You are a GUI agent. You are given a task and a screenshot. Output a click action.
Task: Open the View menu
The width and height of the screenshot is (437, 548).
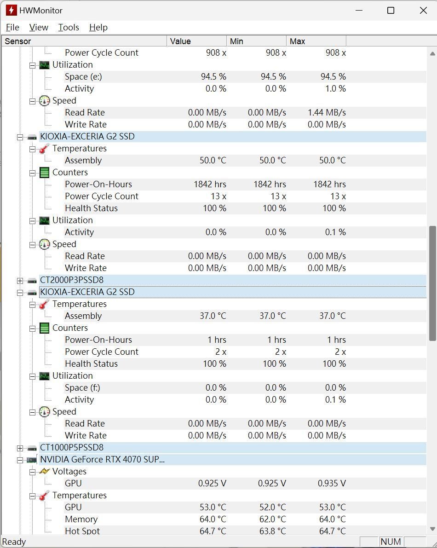pyautogui.click(x=39, y=27)
